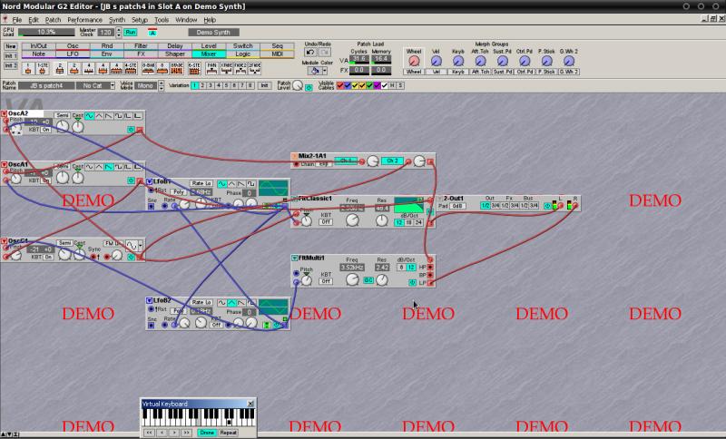Collapse the OscA2 module arrow

click(x=4, y=113)
